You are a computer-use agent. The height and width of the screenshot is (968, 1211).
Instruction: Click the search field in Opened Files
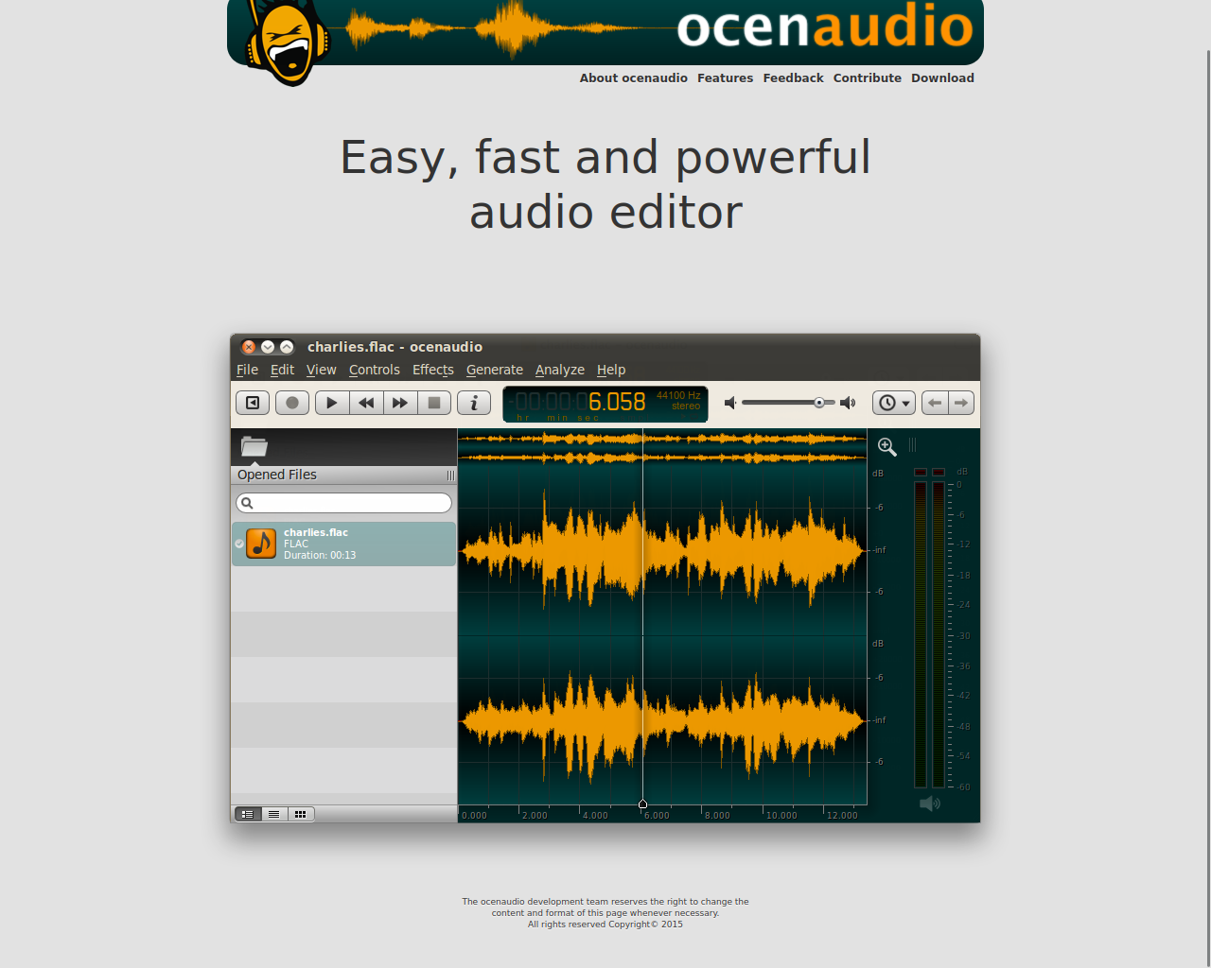click(x=343, y=503)
